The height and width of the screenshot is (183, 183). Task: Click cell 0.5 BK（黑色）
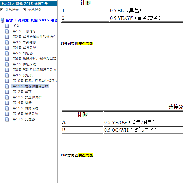pyautogui.click(x=146, y=10)
